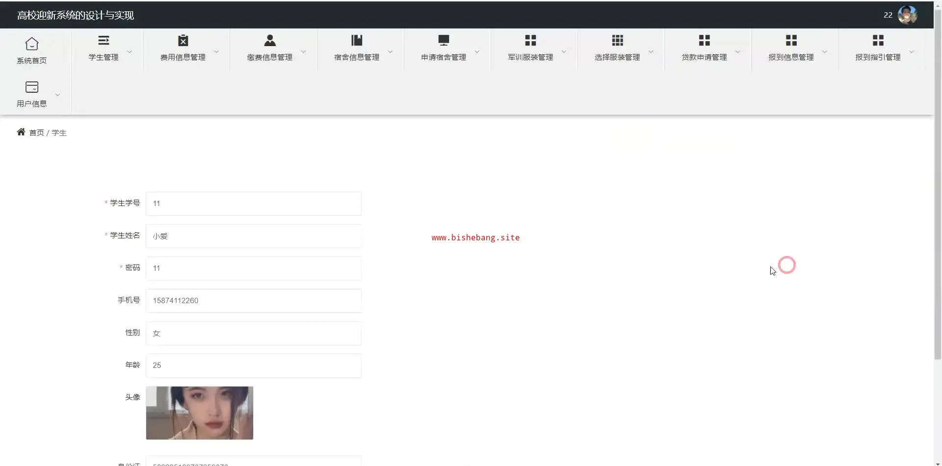Image resolution: width=942 pixels, height=466 pixels.
Task: Click the 学生学号 field label
Action: click(x=125, y=203)
